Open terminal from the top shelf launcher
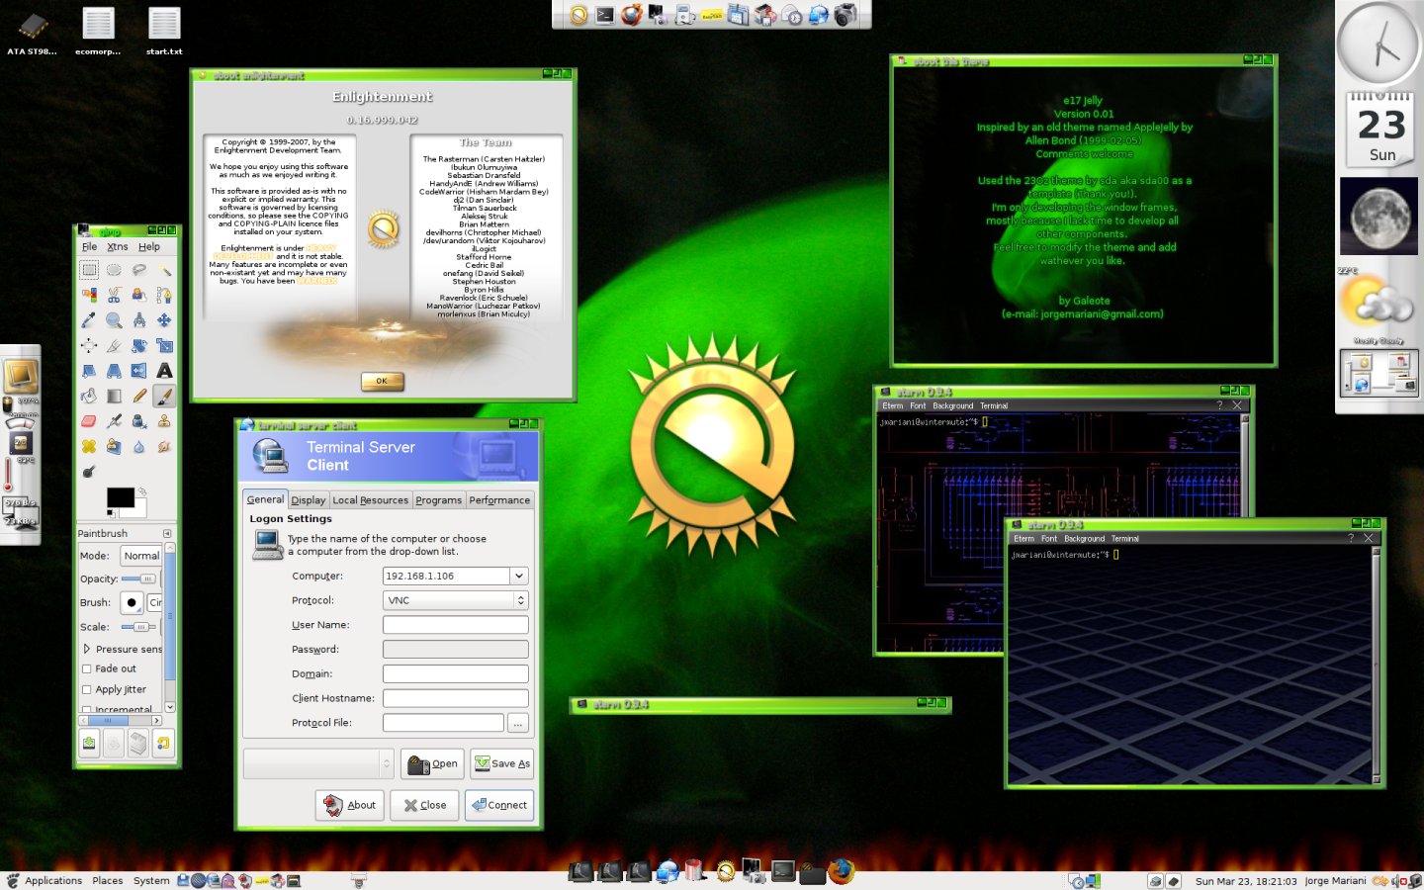The width and height of the screenshot is (1424, 890). pos(605,15)
